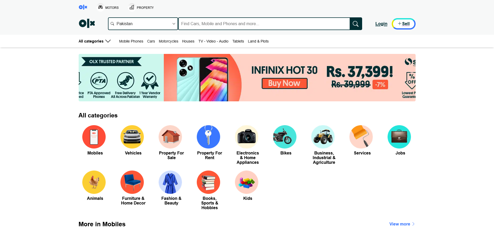
Task: Click the Login link
Action: click(x=381, y=24)
